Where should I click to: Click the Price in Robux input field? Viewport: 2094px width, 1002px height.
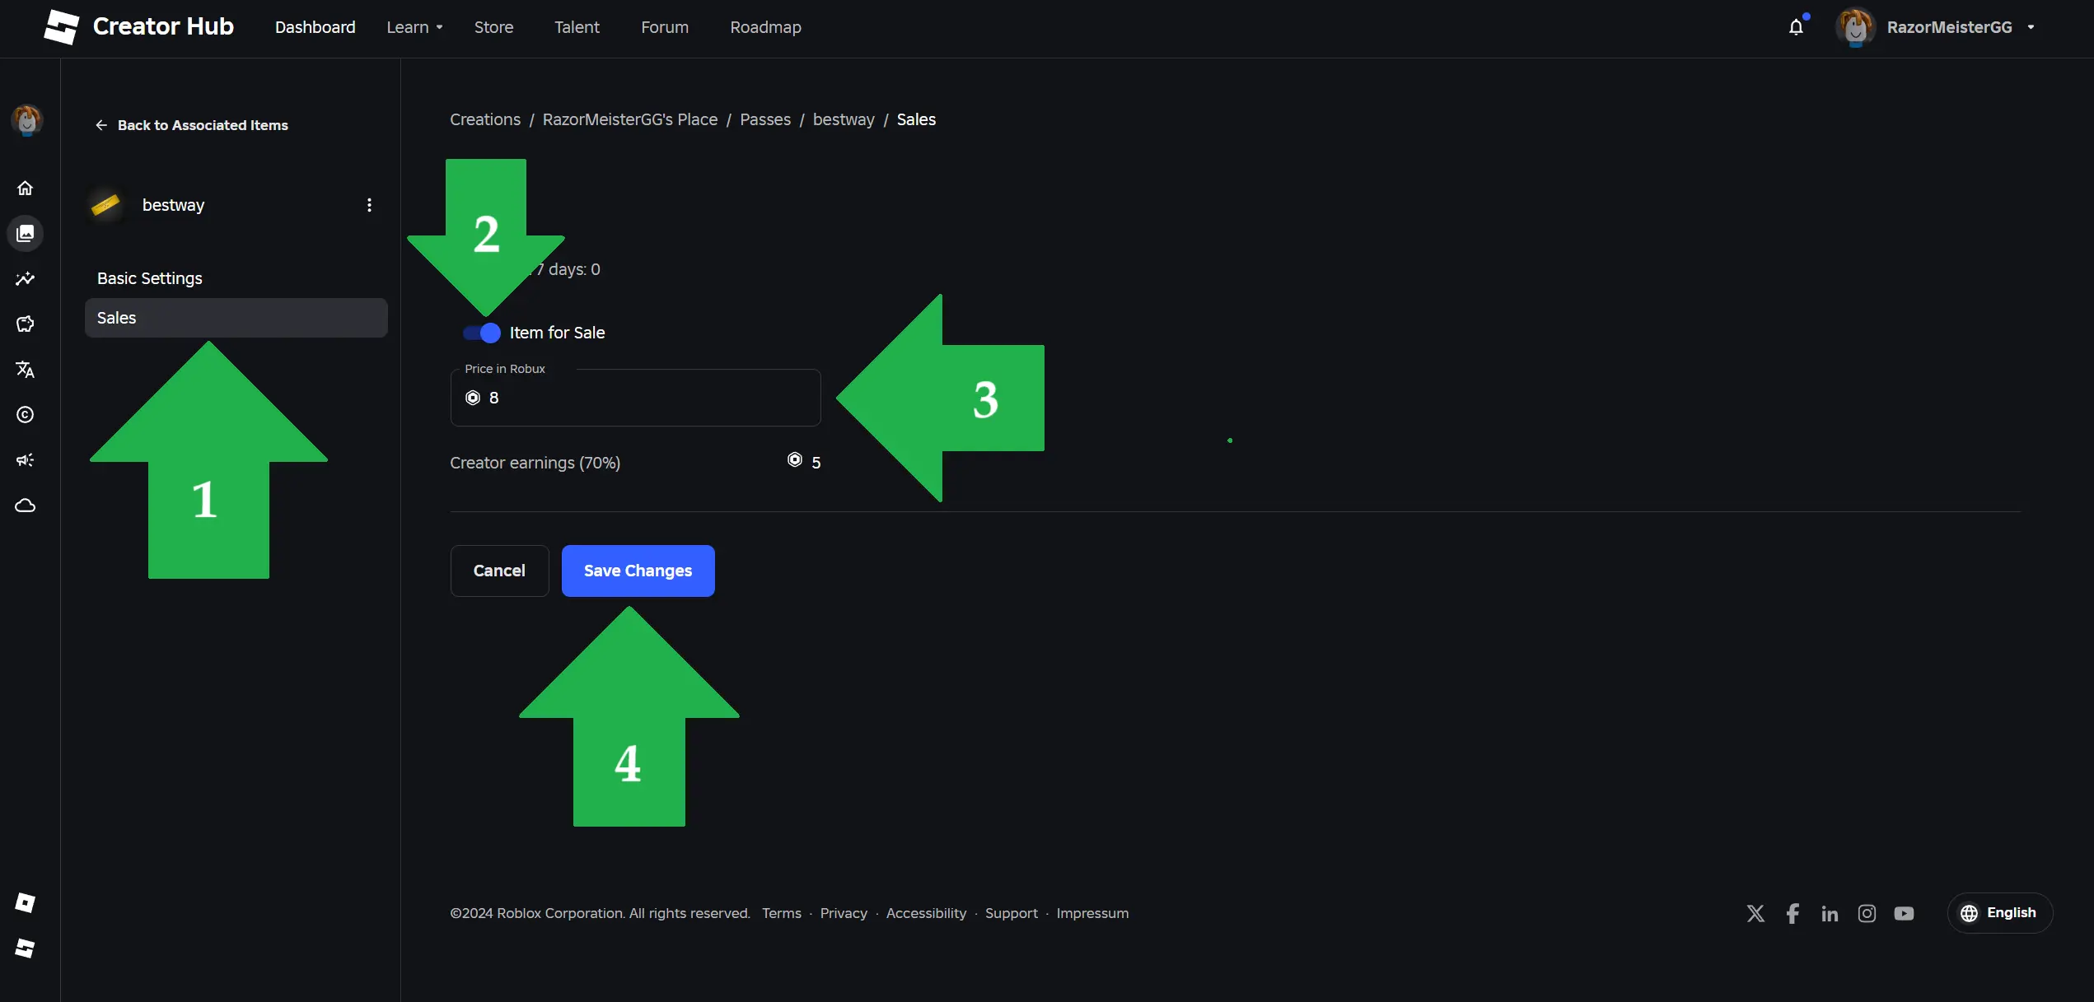point(636,398)
